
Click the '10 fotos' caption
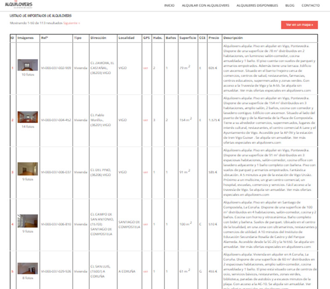[x=28, y=74]
